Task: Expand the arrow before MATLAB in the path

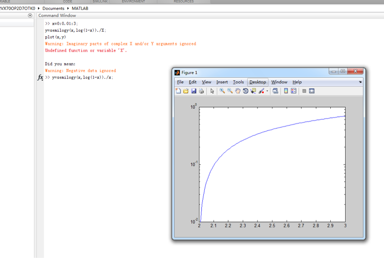Action: click(68, 8)
